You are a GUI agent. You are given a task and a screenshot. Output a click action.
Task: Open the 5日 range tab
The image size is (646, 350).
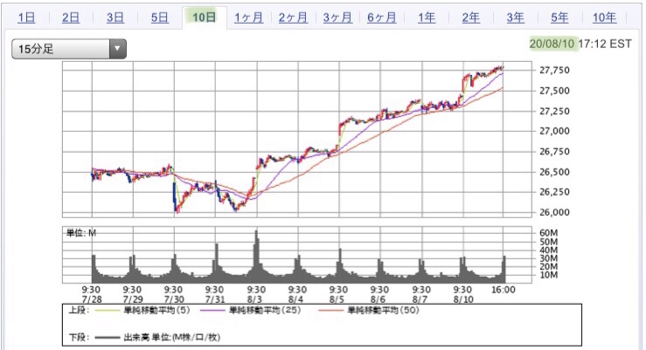159,17
